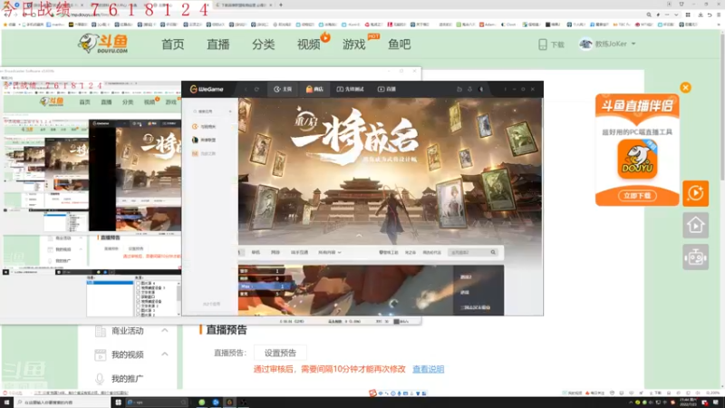Select 英雄联盟 in WeGame sidebar
This screenshot has width=725, height=408.
[x=205, y=140]
